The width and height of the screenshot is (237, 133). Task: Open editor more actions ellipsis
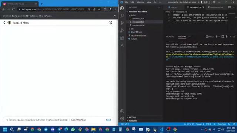click(234, 7)
